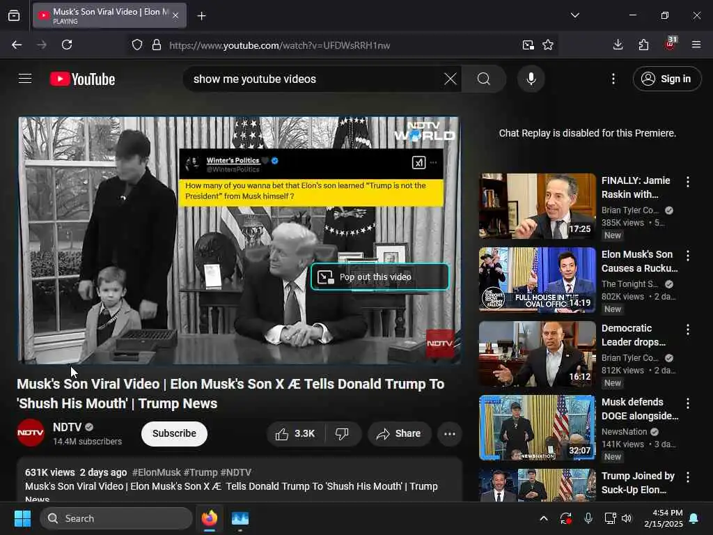Click the #ElonMusk hashtag
This screenshot has width=713, height=535.
156,472
